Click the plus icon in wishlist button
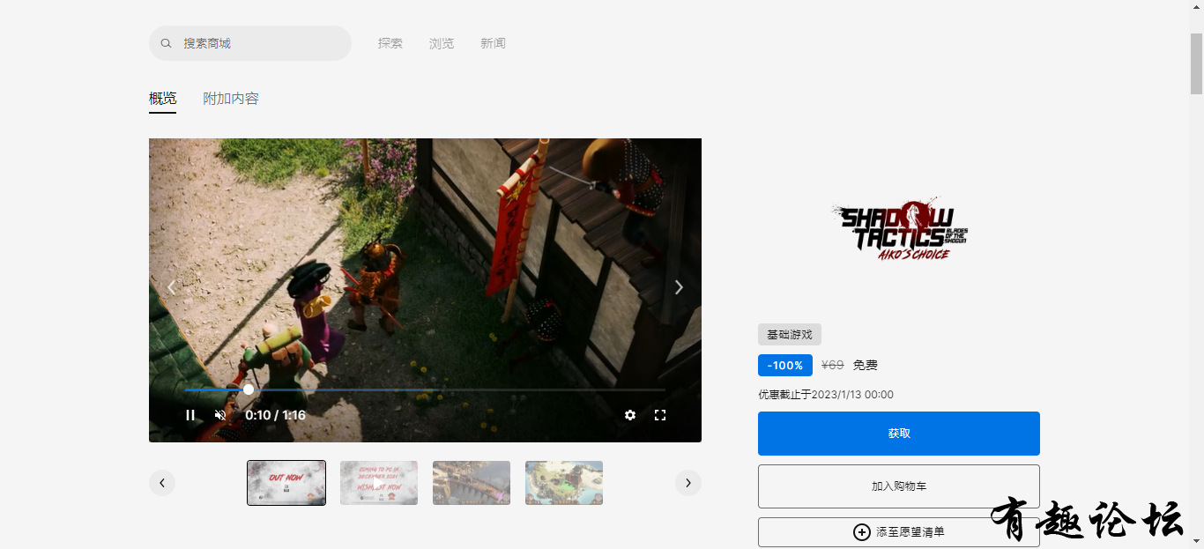The image size is (1204, 549). pos(862,532)
